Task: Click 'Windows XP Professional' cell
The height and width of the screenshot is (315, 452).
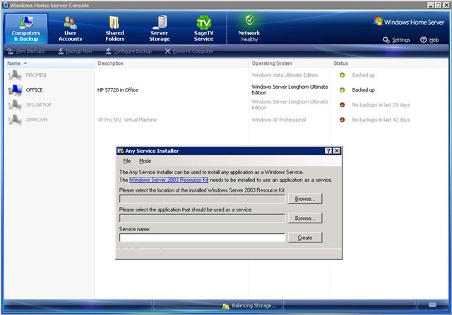Action: click(x=279, y=120)
